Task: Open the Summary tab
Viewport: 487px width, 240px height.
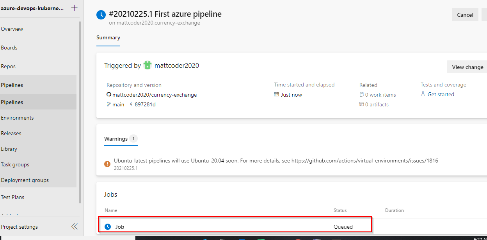Action: 108,38
